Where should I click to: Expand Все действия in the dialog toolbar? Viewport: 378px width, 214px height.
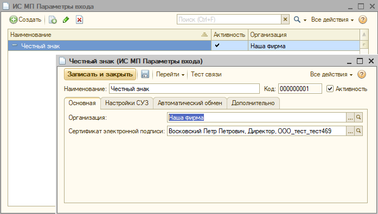[x=331, y=74]
